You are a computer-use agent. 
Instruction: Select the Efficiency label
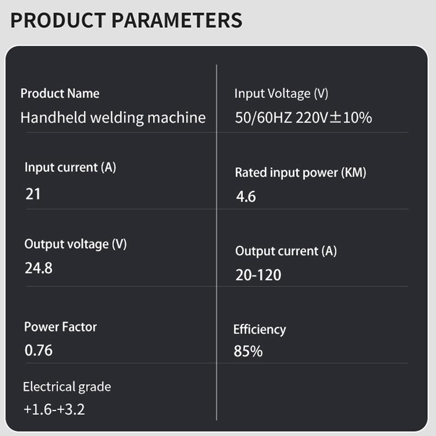(x=259, y=329)
